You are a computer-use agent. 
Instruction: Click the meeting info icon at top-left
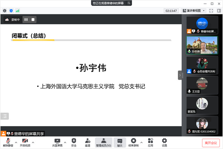(x=5, y=11)
